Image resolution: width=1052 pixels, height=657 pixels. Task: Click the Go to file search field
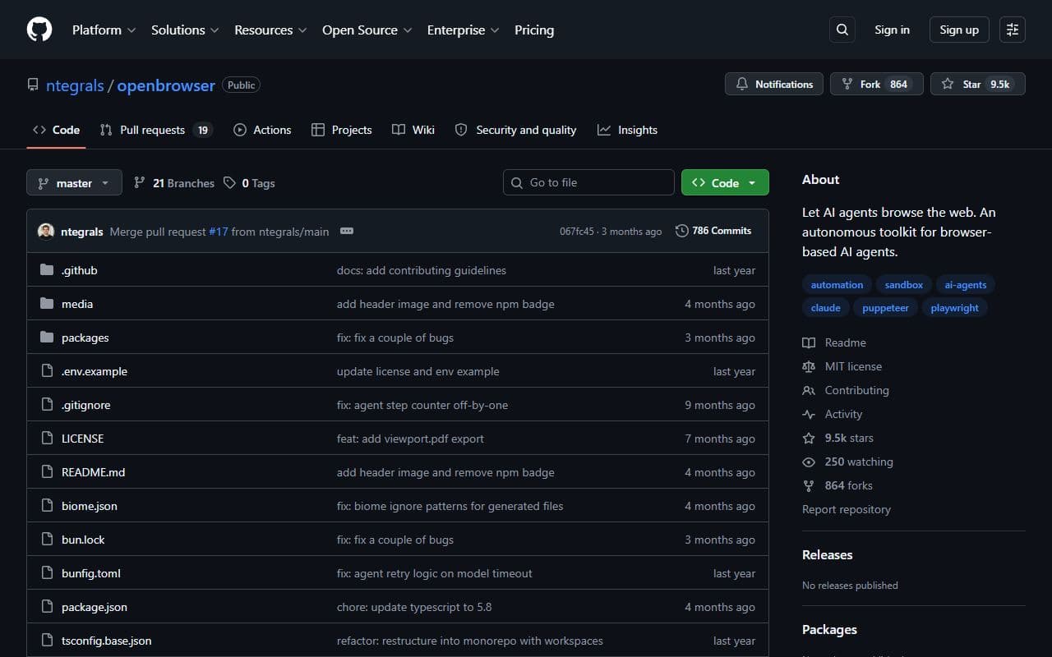[x=588, y=182]
